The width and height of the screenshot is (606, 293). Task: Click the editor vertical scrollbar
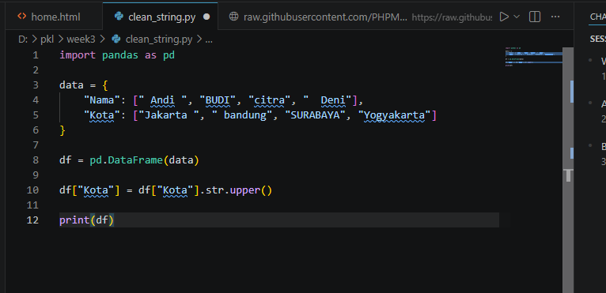pyautogui.click(x=568, y=170)
